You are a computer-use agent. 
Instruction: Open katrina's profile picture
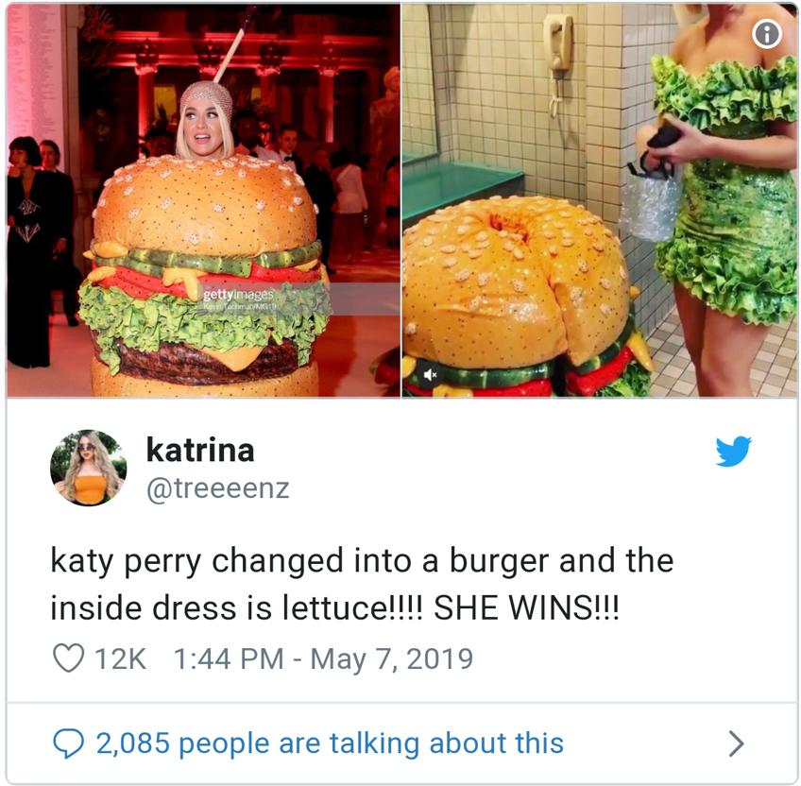point(88,468)
